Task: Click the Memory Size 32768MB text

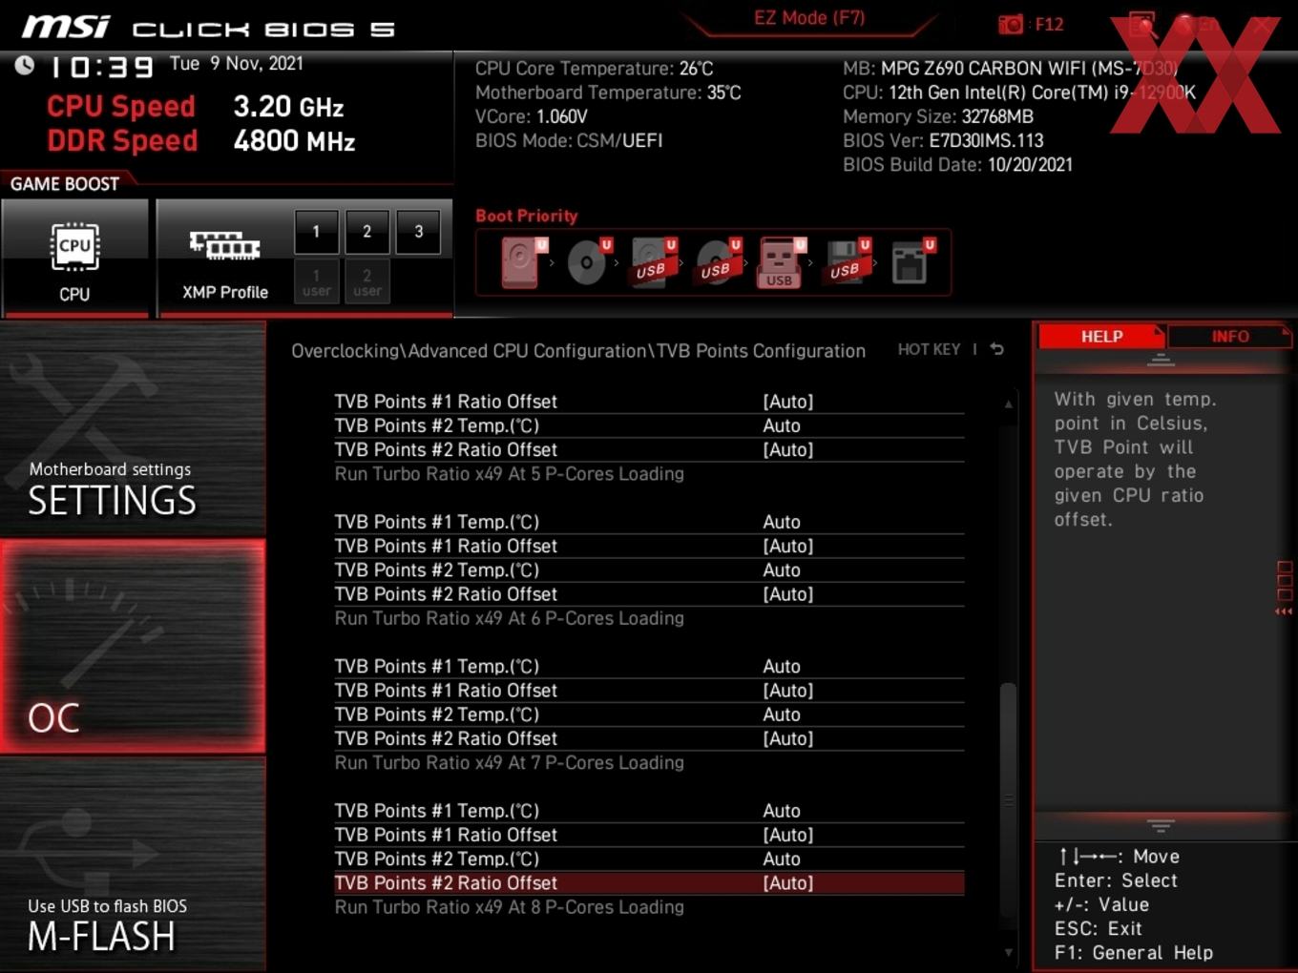Action: click(938, 116)
